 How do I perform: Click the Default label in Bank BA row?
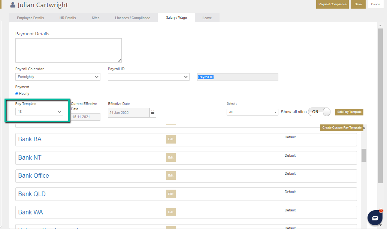pos(290,137)
